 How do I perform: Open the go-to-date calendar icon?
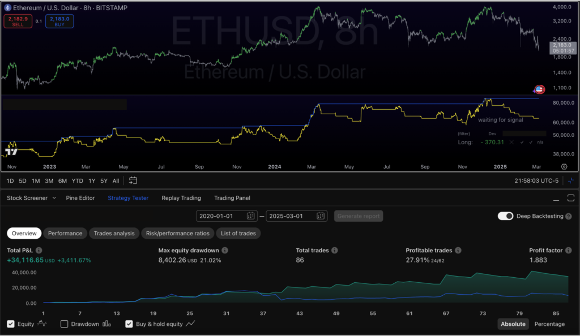pyautogui.click(x=133, y=181)
